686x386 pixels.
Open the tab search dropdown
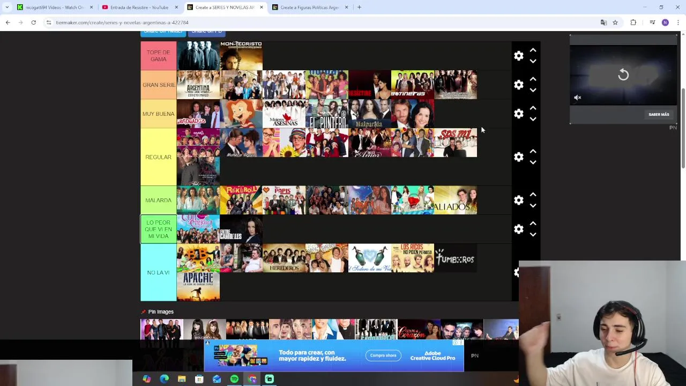pyautogui.click(x=7, y=8)
